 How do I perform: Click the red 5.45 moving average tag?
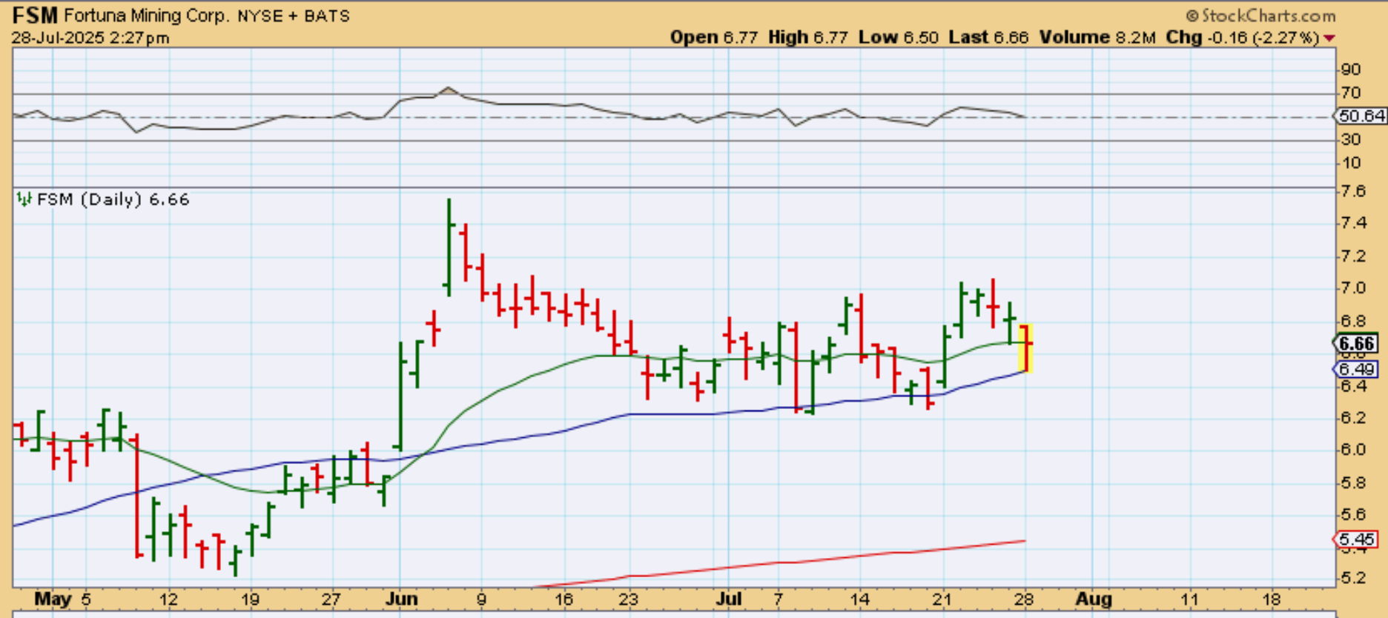pos(1357,539)
